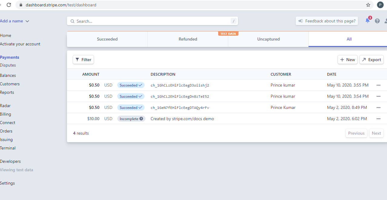Open Settings in the sidebar
This screenshot has width=387, height=200.
point(7,183)
